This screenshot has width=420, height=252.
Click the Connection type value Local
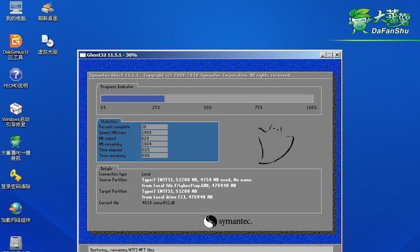click(146, 174)
